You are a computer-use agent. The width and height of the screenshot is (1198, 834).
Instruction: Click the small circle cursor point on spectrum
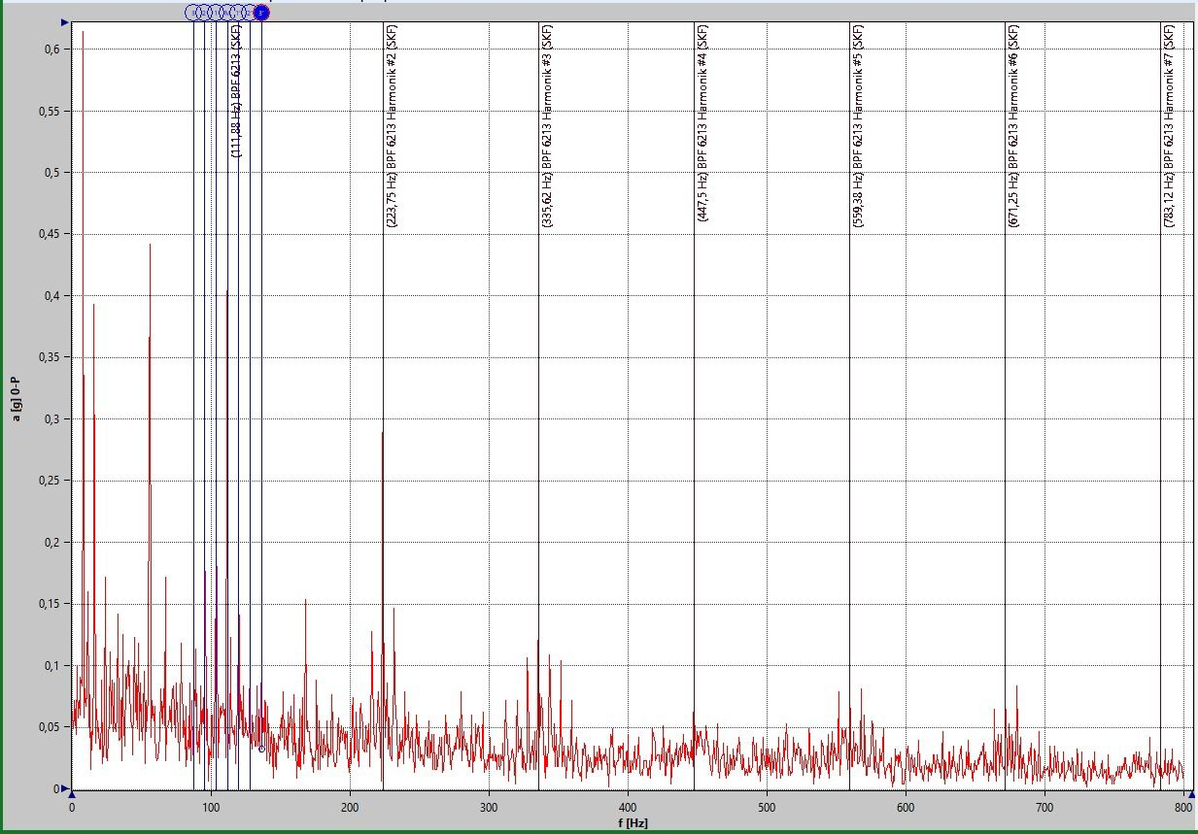pos(261,749)
